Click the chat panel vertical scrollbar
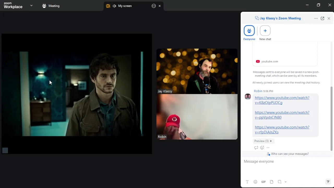The height and width of the screenshot is (188, 334). click(x=332, y=119)
